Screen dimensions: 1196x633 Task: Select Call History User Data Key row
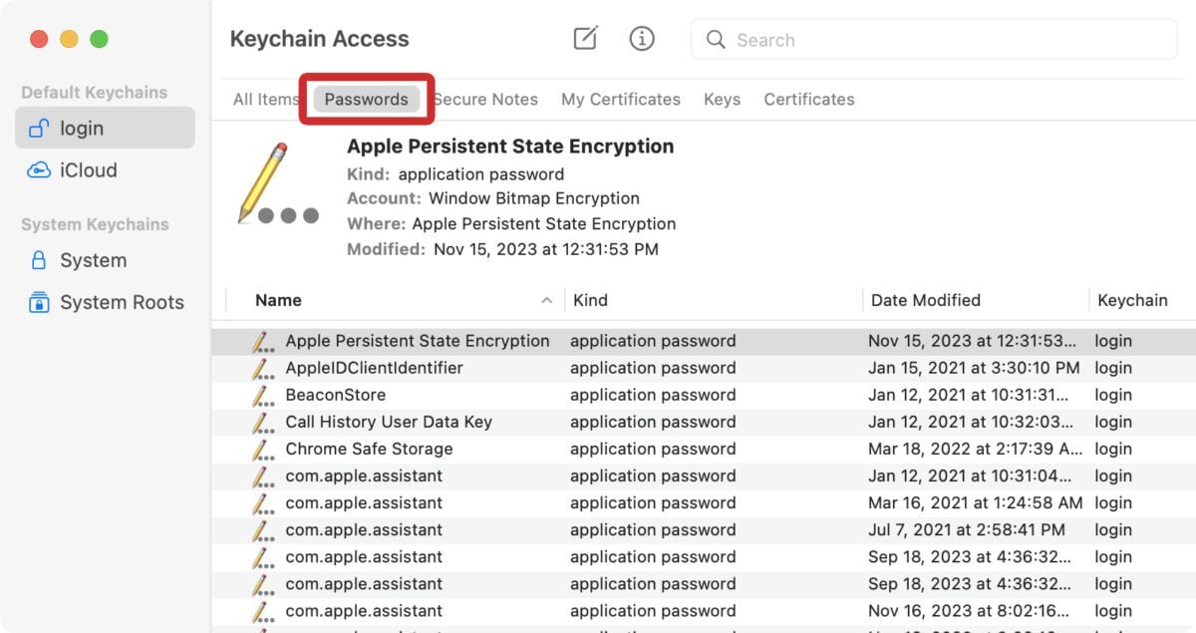pyautogui.click(x=389, y=422)
